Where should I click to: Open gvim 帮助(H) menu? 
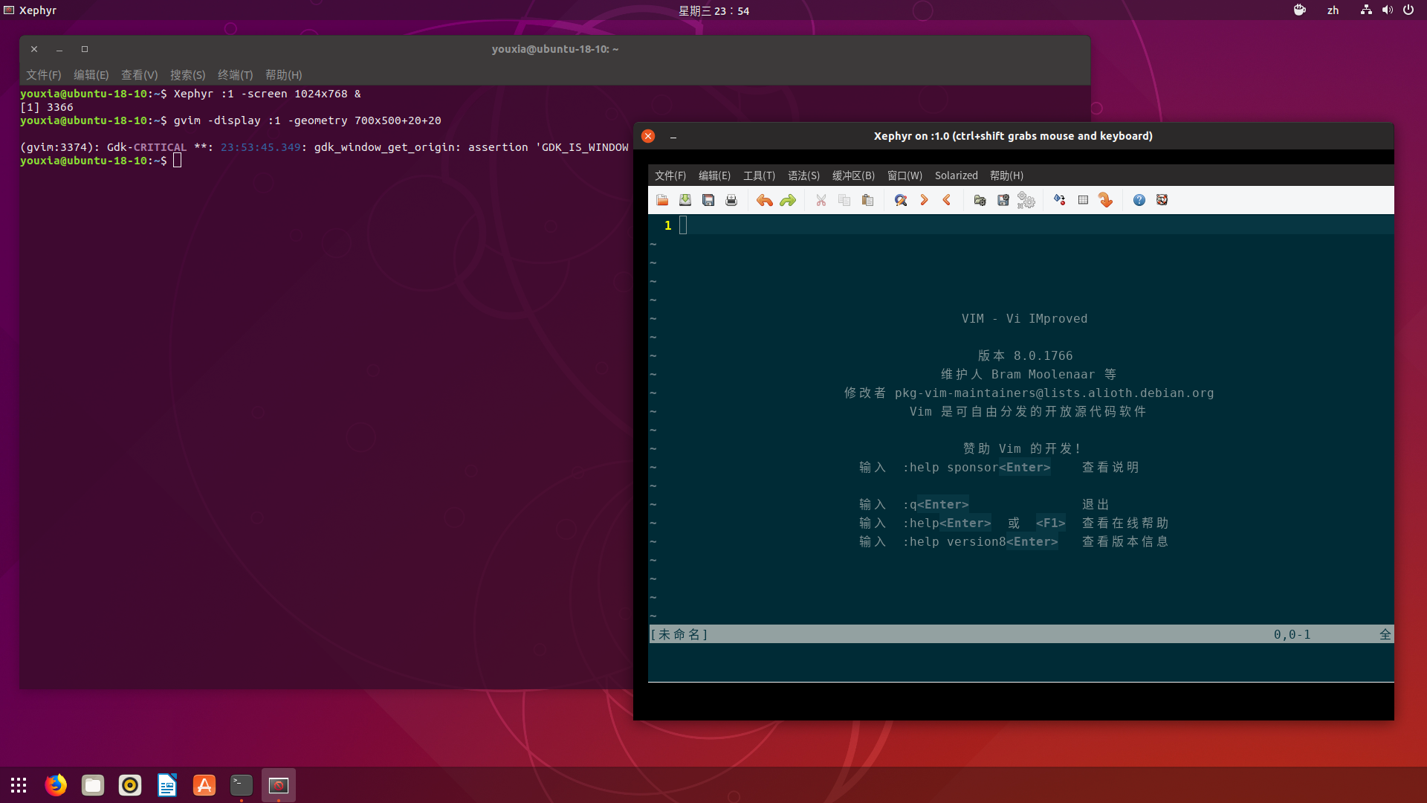[x=1006, y=175]
